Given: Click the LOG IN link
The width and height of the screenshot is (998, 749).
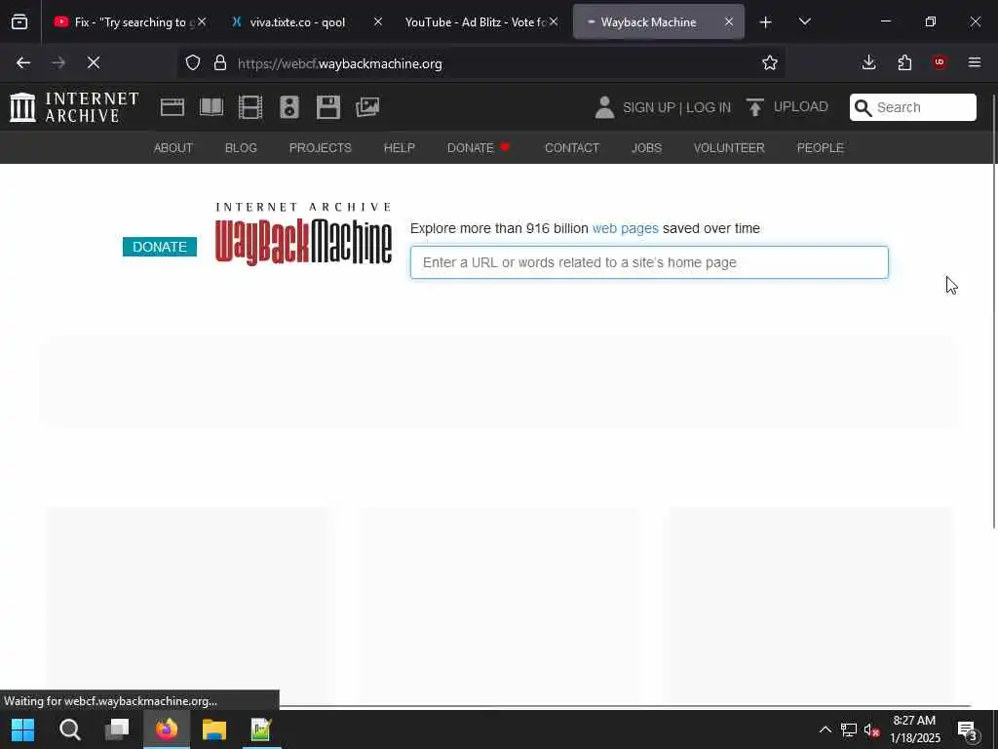Looking at the screenshot, I should (709, 107).
